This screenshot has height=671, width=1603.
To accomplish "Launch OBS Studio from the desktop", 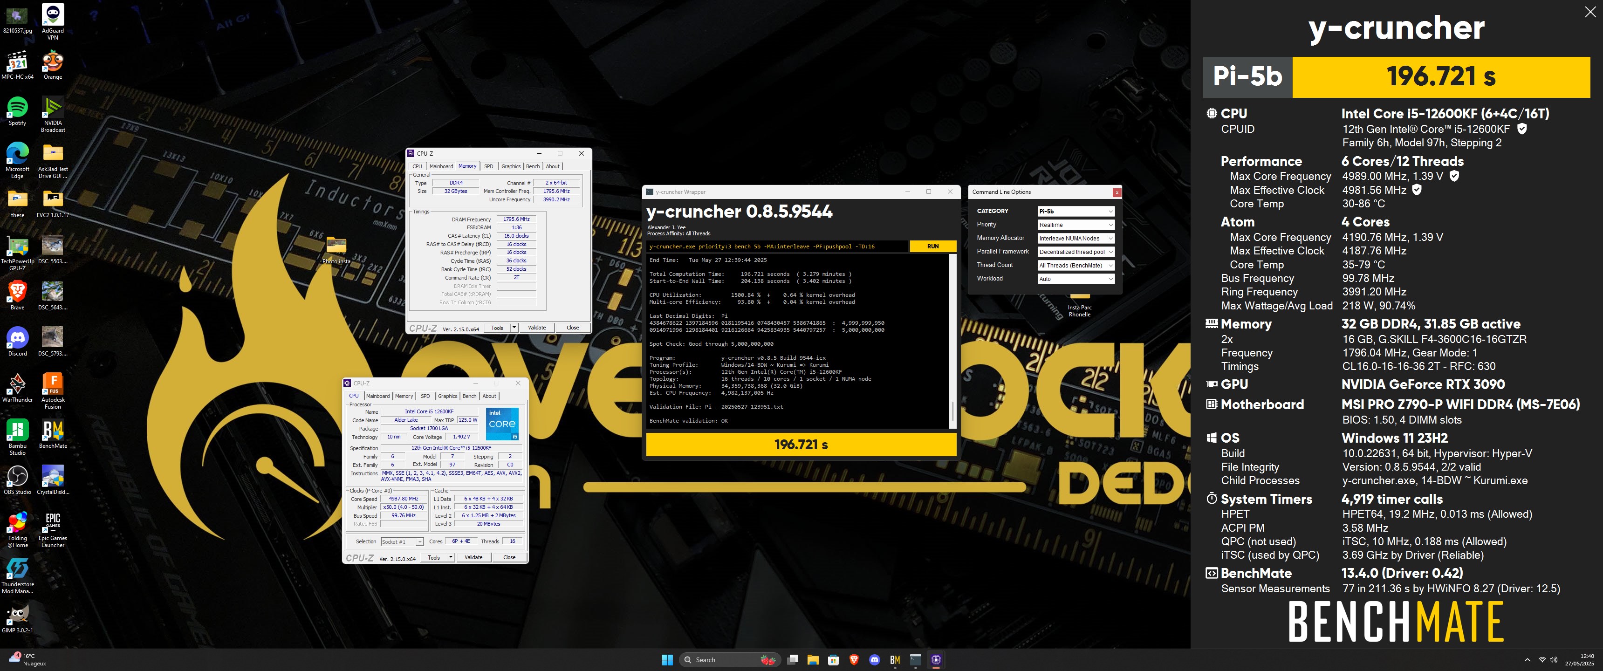I will tap(17, 480).
